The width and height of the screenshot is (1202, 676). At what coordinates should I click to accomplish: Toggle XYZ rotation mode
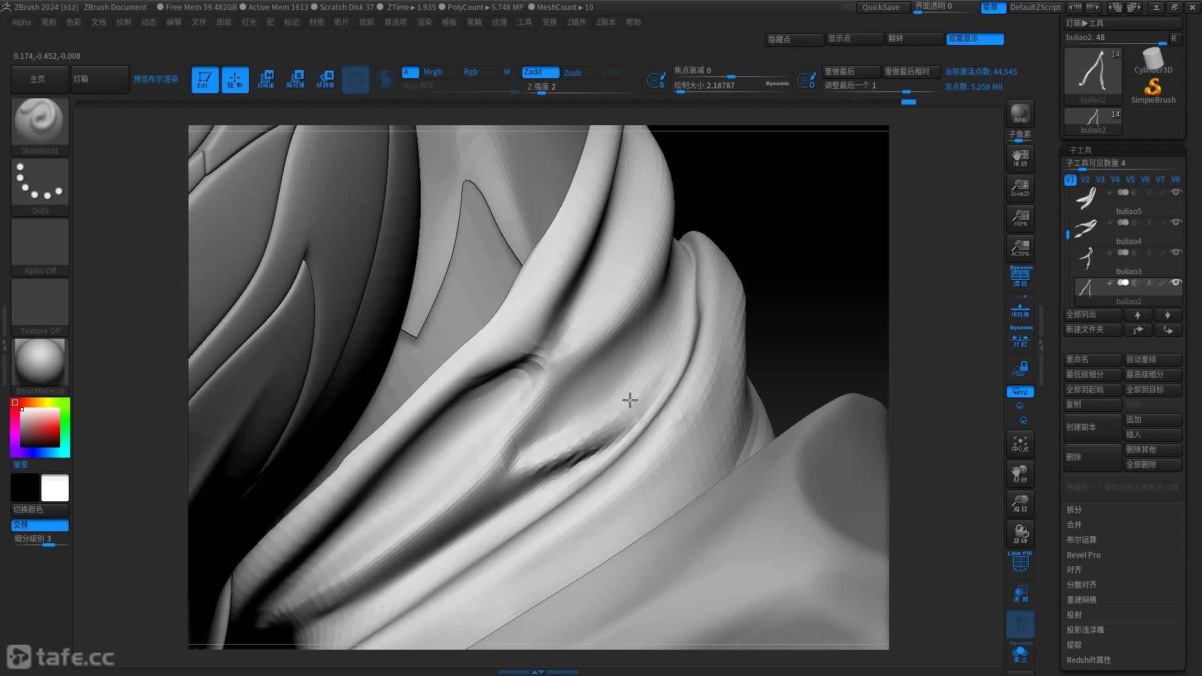(1020, 392)
